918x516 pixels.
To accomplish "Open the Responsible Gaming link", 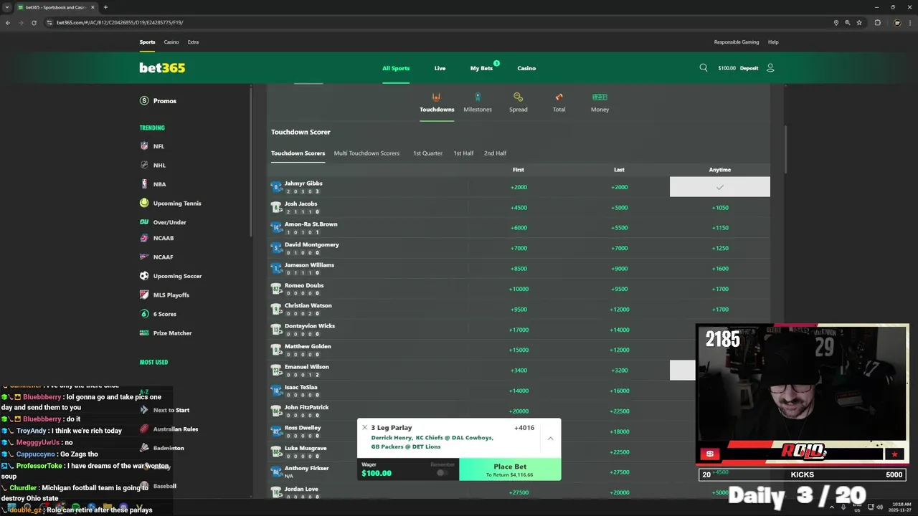I will click(737, 42).
